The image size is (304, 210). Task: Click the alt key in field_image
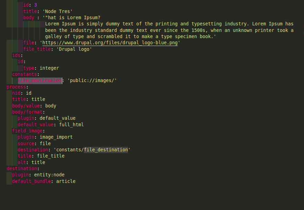(x=22, y=162)
